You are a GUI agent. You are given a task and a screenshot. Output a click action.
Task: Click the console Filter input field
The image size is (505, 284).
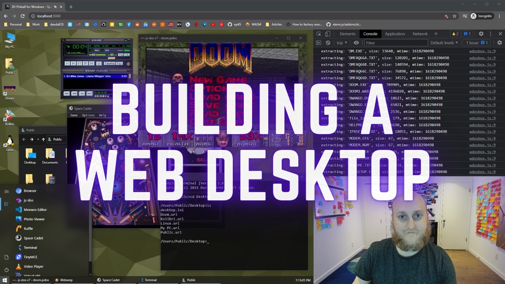pyautogui.click(x=396, y=43)
